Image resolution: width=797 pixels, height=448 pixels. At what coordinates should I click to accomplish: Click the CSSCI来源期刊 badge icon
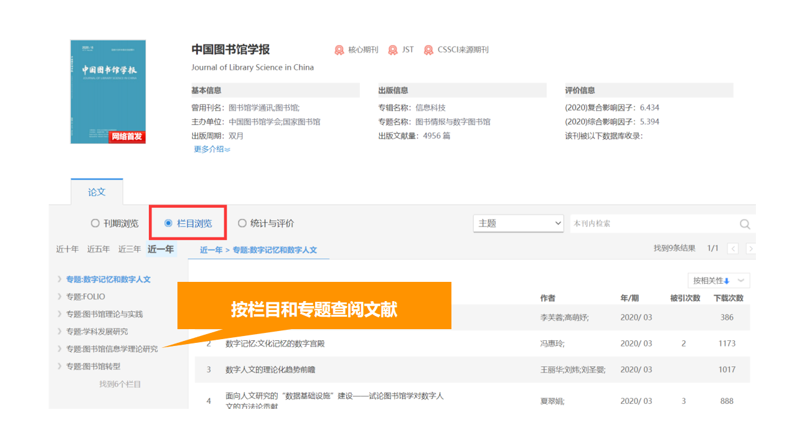point(428,50)
